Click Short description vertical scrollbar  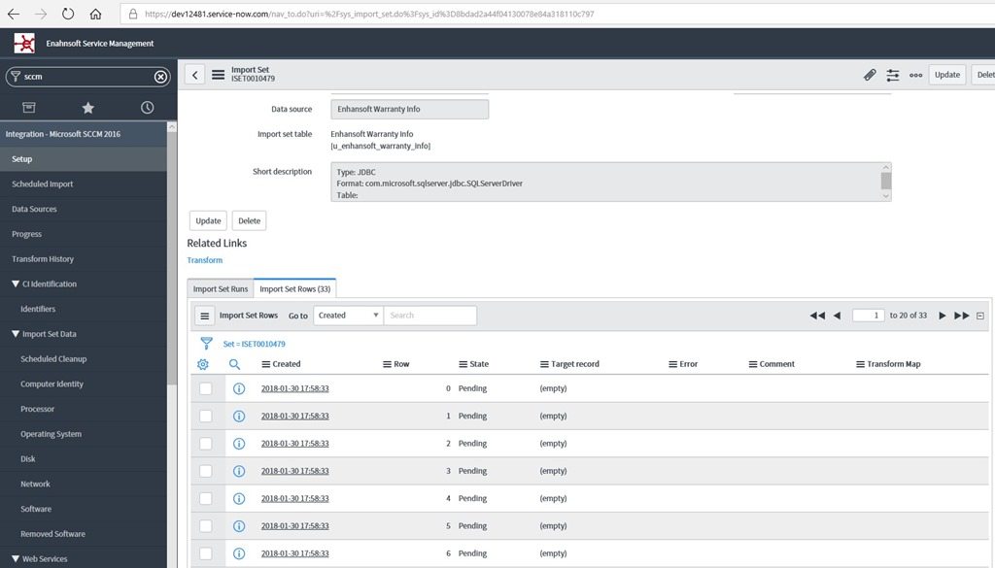pos(886,182)
